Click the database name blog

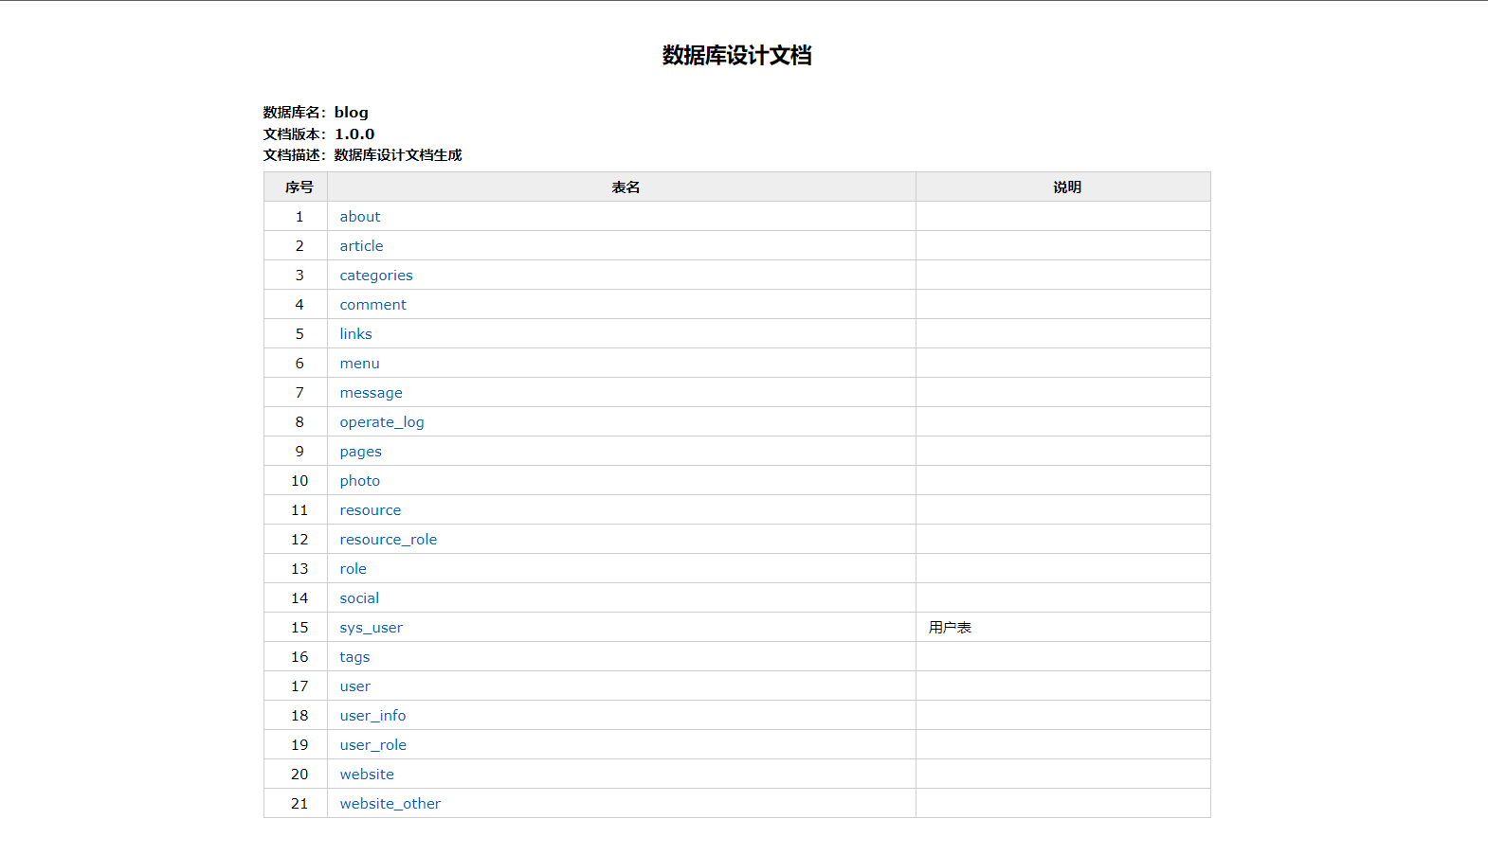click(x=352, y=113)
